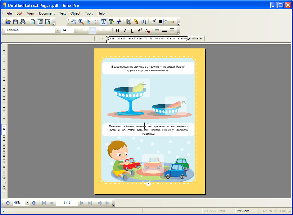The width and height of the screenshot is (293, 215).
Task: Click the Preview status bar label
Action: [243, 211]
